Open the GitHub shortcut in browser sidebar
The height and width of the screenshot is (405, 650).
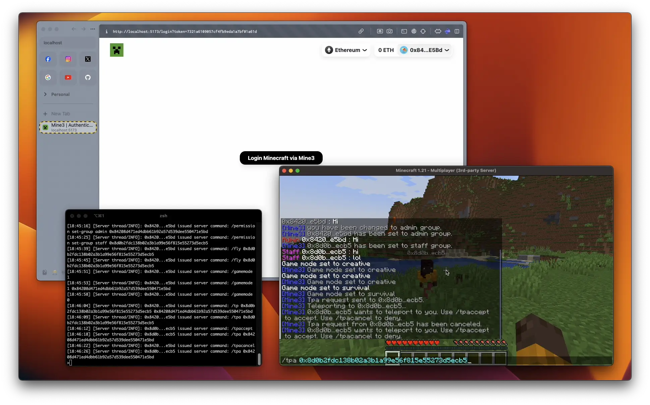[x=88, y=77]
